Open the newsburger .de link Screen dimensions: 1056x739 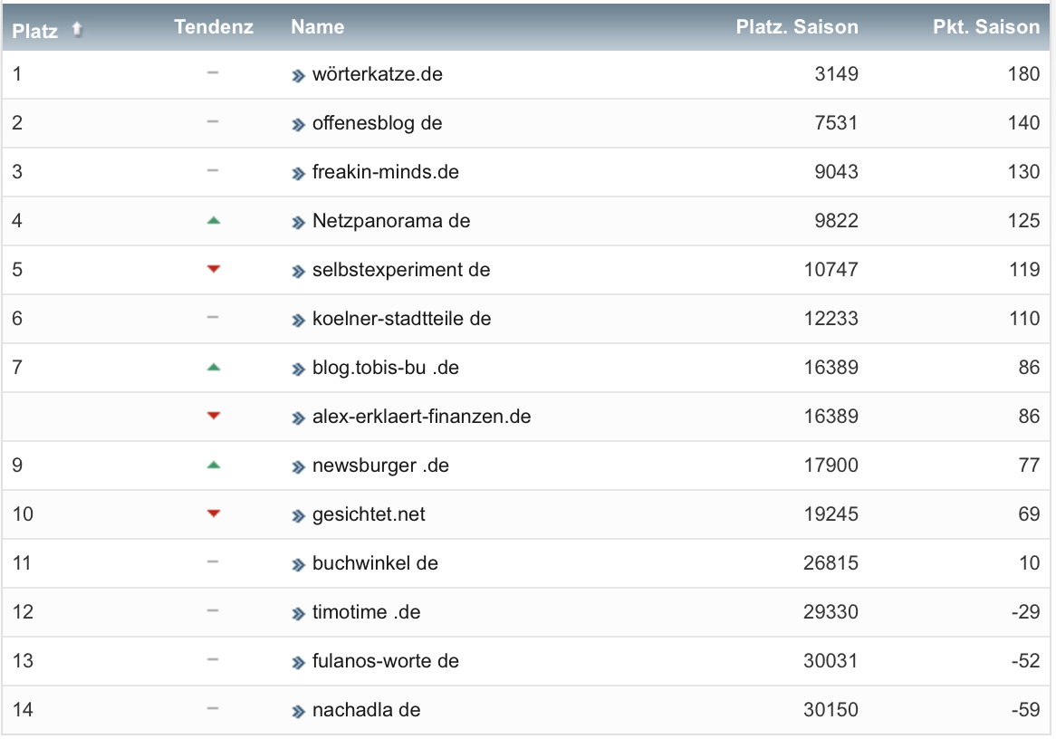point(380,465)
